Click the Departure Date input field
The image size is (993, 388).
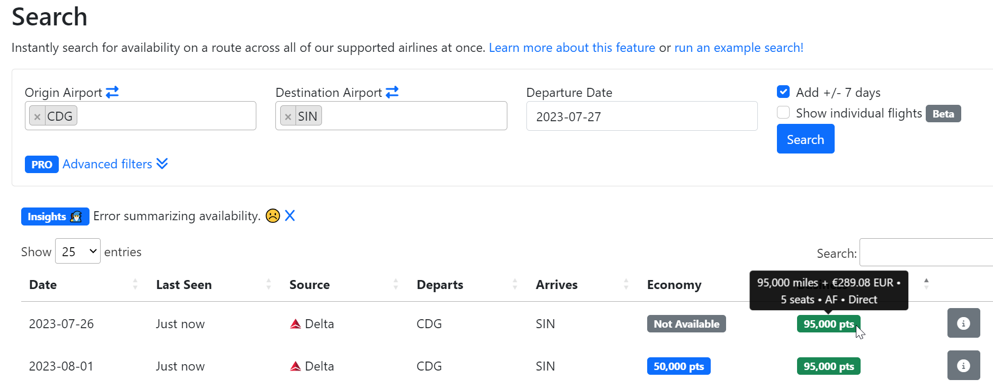[641, 116]
